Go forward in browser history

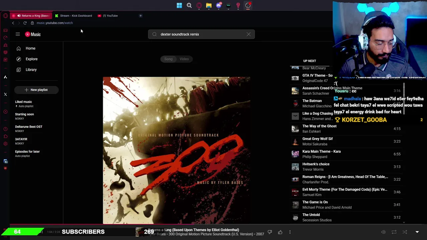[x=19, y=23]
